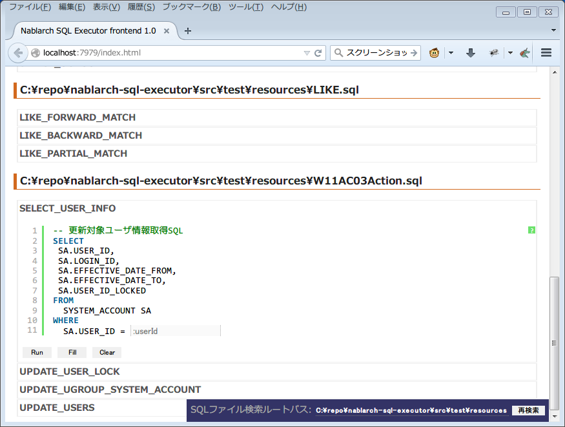The height and width of the screenshot is (427, 565).
Task: Go back using the browser back arrow
Action: coord(17,53)
